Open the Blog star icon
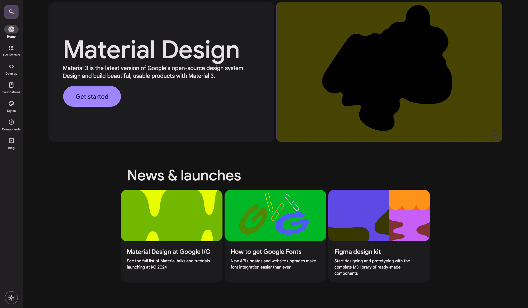Image resolution: width=528 pixels, height=308 pixels. (11, 141)
